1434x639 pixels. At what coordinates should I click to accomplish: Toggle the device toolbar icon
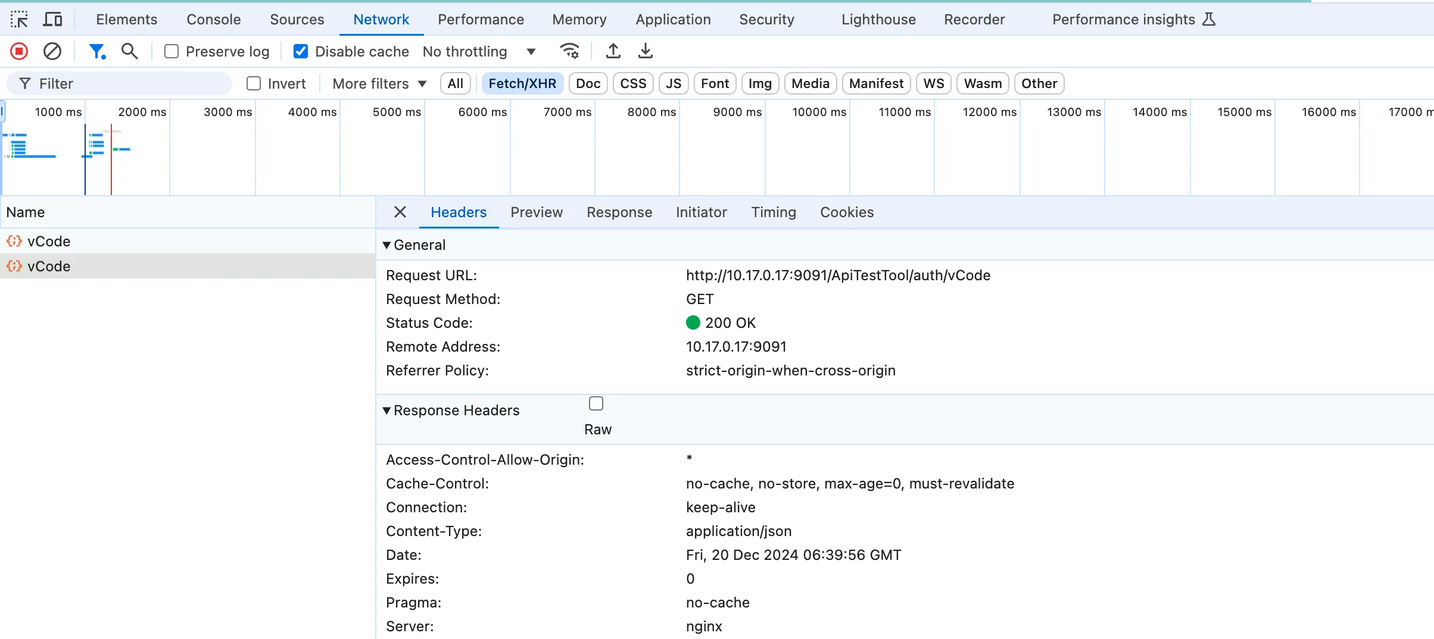click(x=53, y=19)
